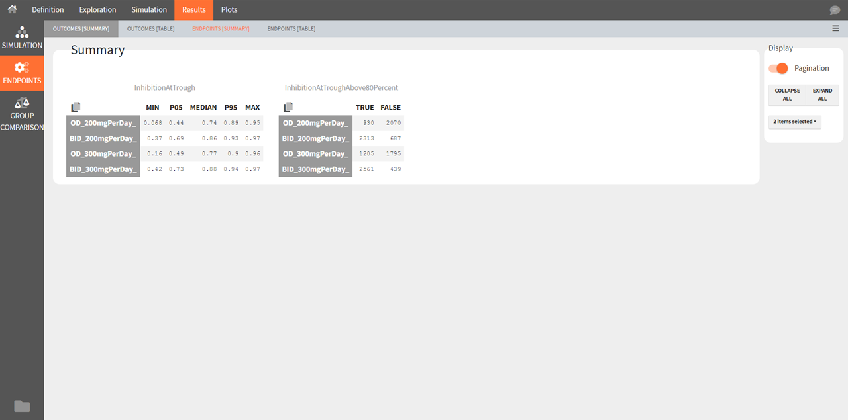Open the Group Comparison sidebar section
Screen dimensions: 848x420
point(22,114)
